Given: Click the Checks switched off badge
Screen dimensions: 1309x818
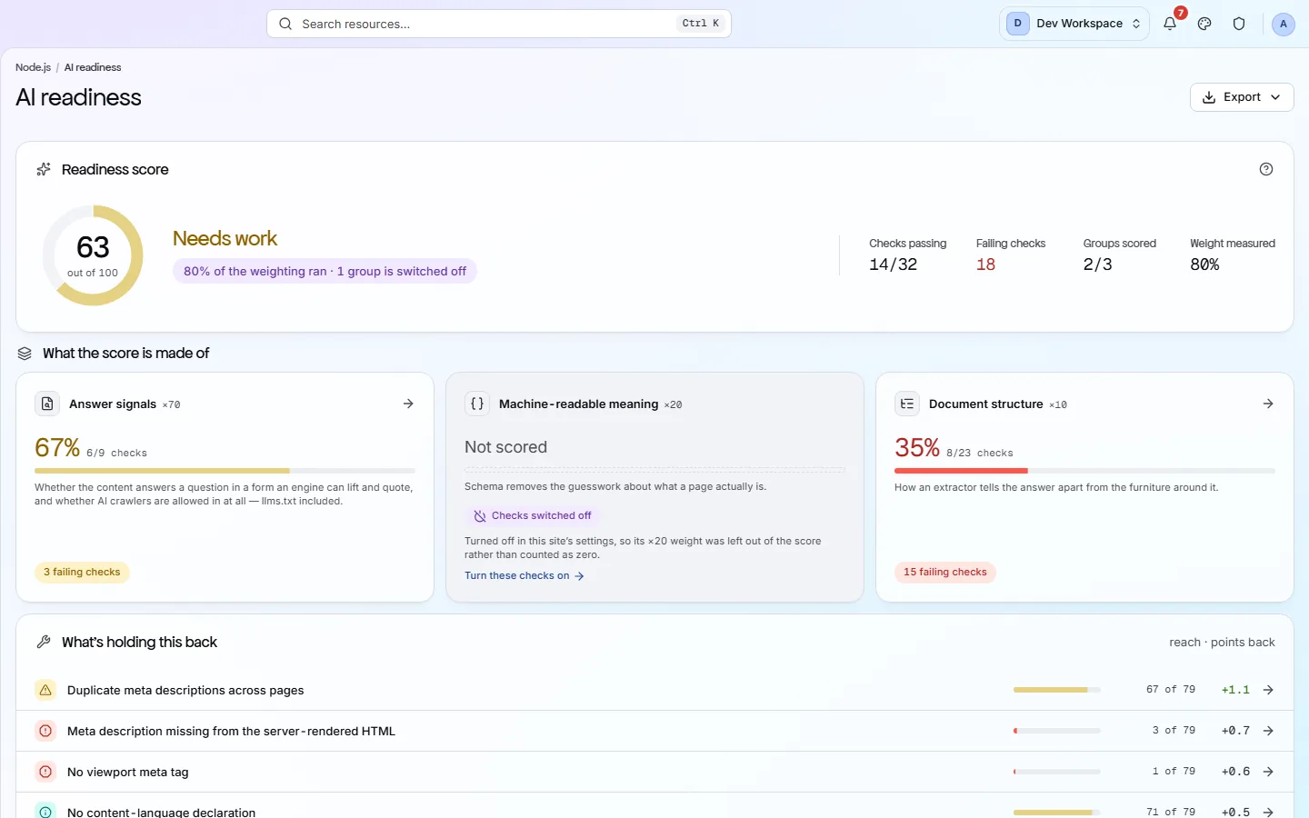Looking at the screenshot, I should pos(533,515).
